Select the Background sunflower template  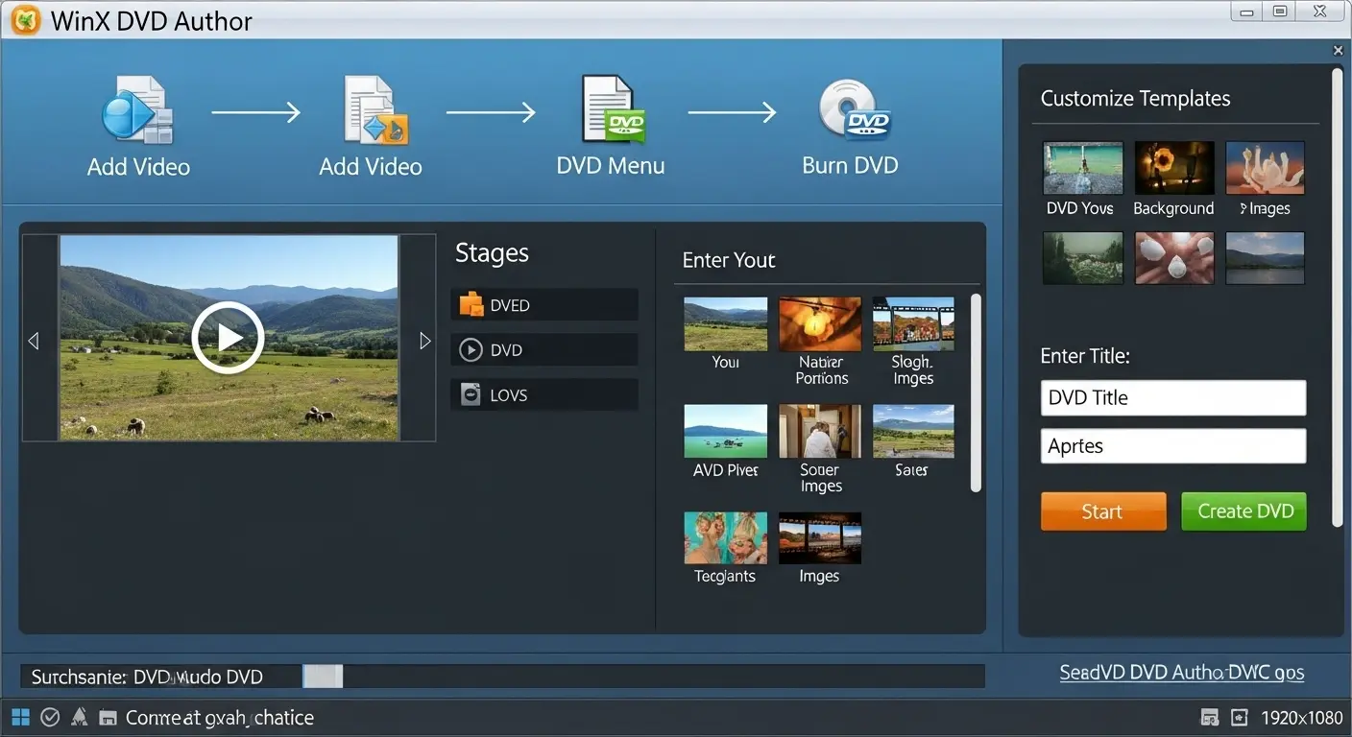pyautogui.click(x=1174, y=169)
